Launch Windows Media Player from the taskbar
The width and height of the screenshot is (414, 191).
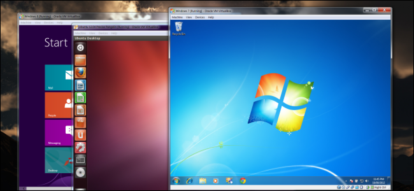(x=216, y=181)
